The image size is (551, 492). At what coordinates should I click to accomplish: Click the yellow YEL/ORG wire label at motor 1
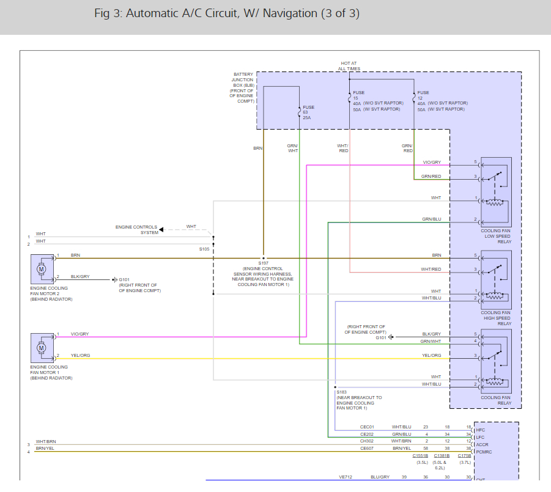click(x=81, y=355)
